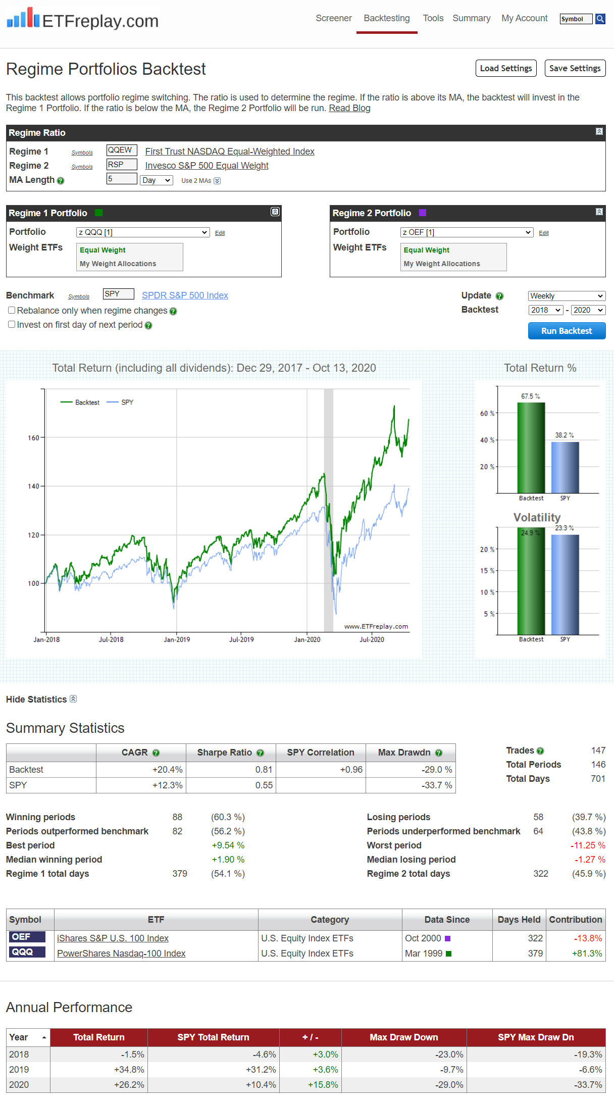Click purple marker next to Oct 2000
The height and width of the screenshot is (1103, 614).
tap(447, 938)
